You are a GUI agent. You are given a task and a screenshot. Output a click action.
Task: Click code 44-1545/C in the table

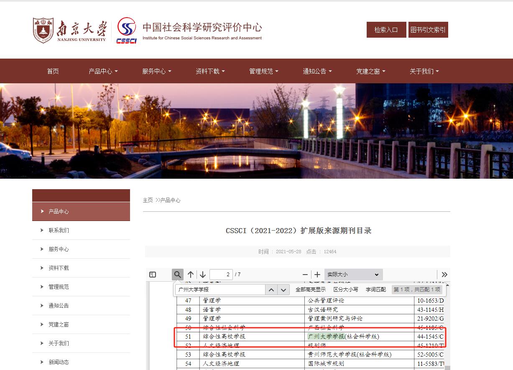[431, 337]
